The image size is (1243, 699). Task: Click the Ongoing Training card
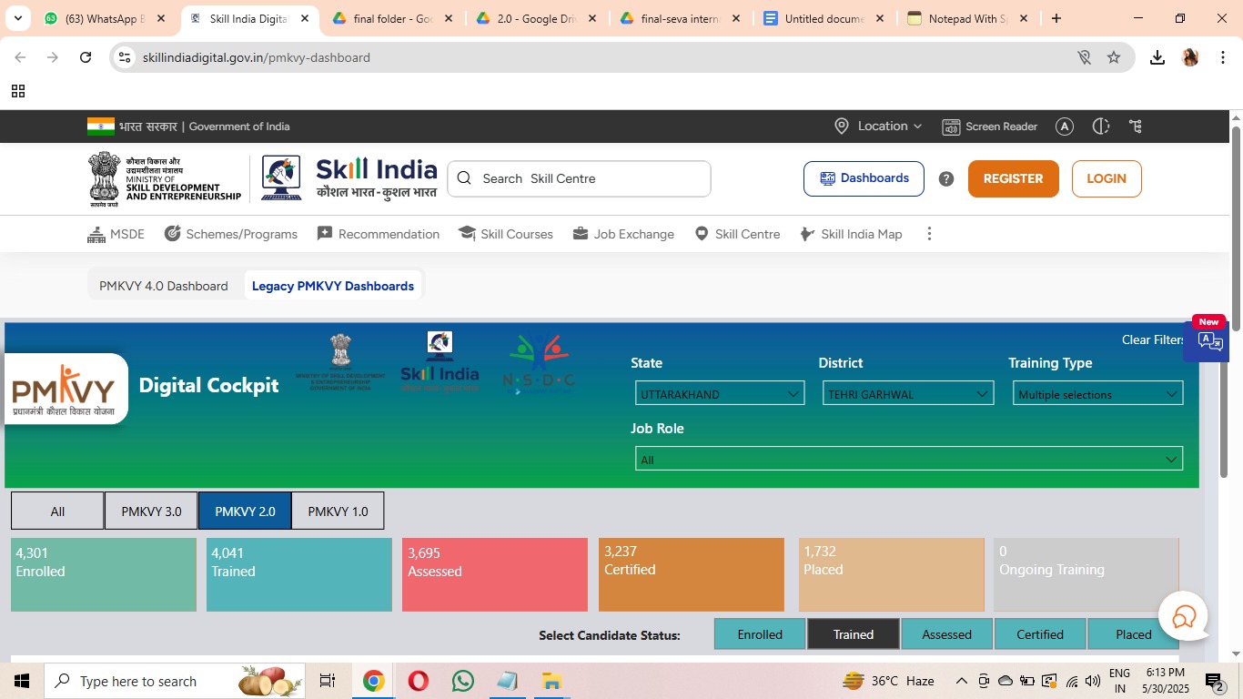(1086, 574)
